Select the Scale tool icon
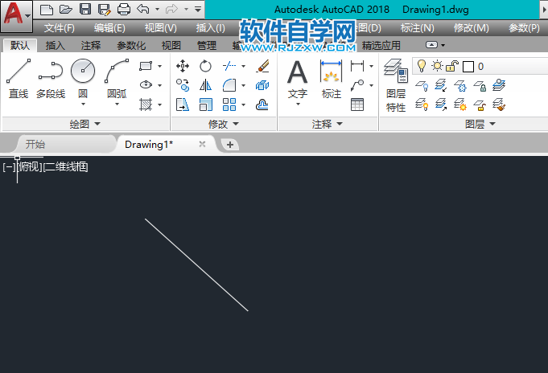The image size is (548, 373). pos(205,105)
